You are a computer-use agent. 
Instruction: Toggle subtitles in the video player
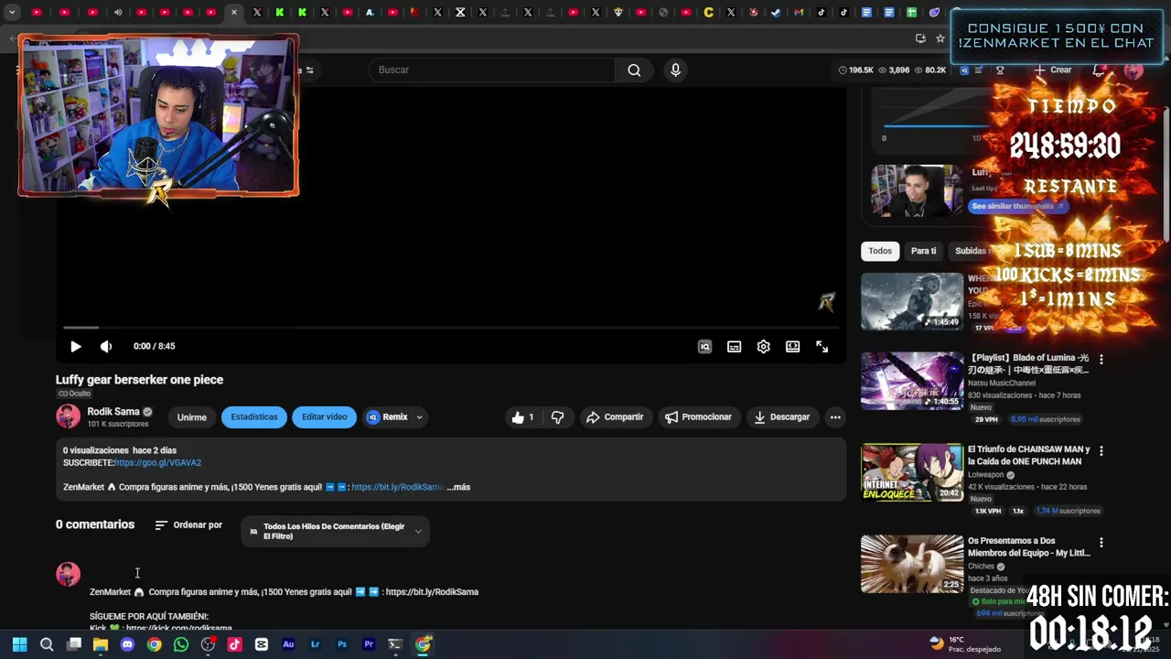734,347
